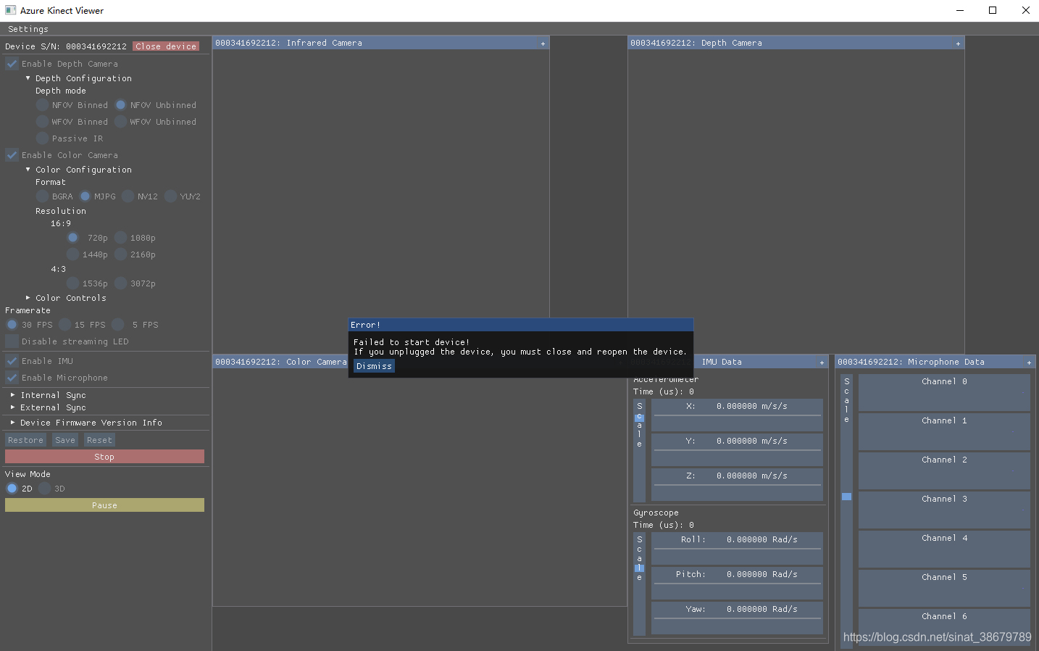Image resolution: width=1039 pixels, height=651 pixels.
Task: Stop the device streaming
Action: (x=104, y=457)
